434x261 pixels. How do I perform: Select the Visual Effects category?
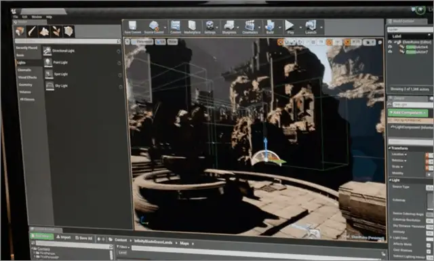pos(27,77)
